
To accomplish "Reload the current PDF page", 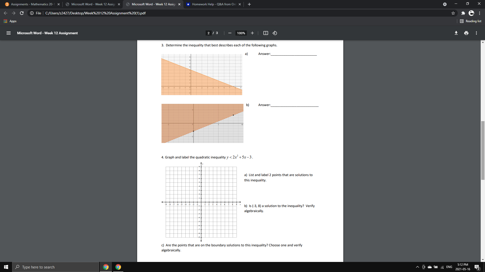I will 22,13.
